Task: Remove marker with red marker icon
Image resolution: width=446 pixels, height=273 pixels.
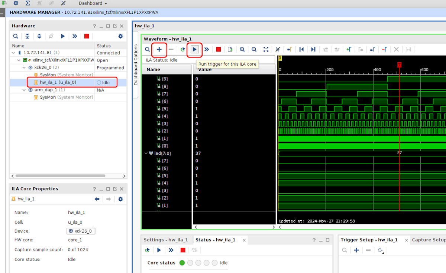Action: click(384, 49)
